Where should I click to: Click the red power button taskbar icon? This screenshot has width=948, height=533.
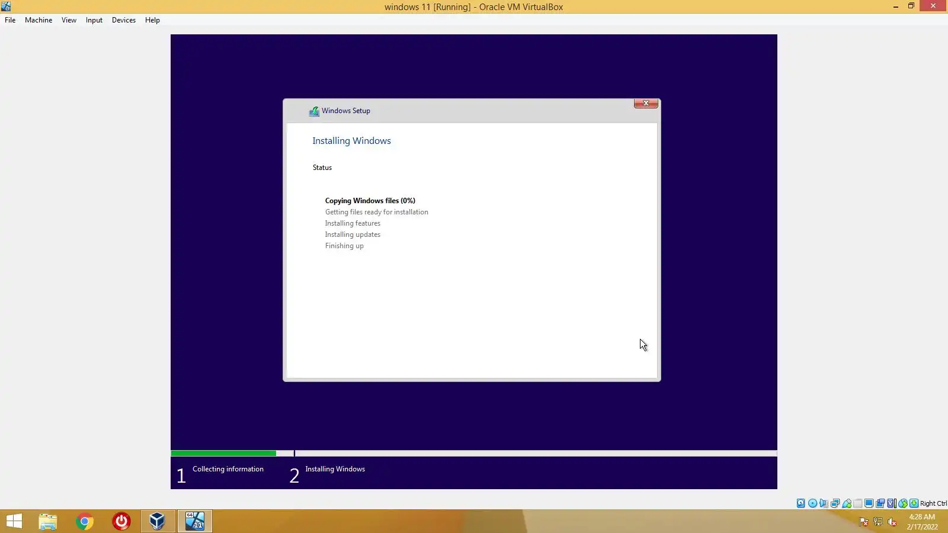pos(121,521)
